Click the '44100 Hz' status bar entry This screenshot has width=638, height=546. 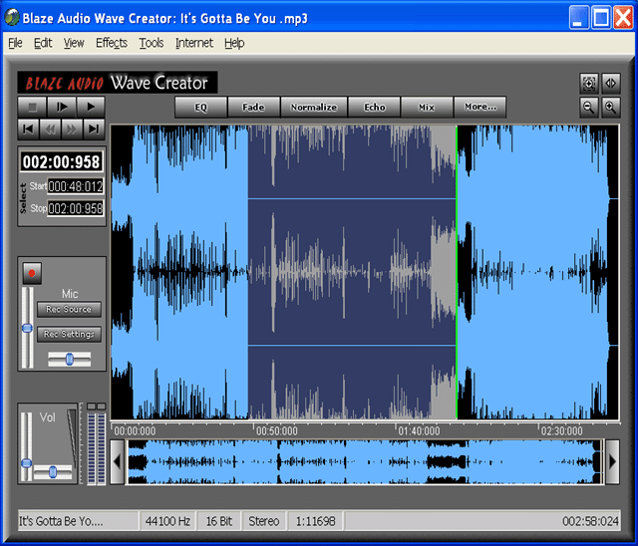(167, 521)
